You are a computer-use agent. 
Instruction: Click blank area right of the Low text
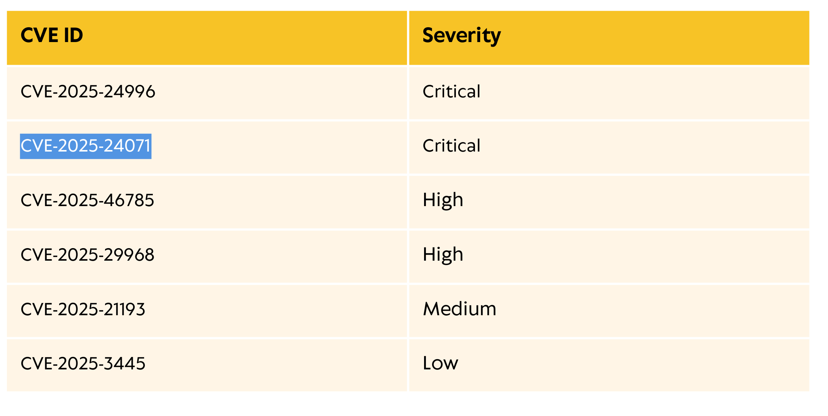(x=626, y=364)
